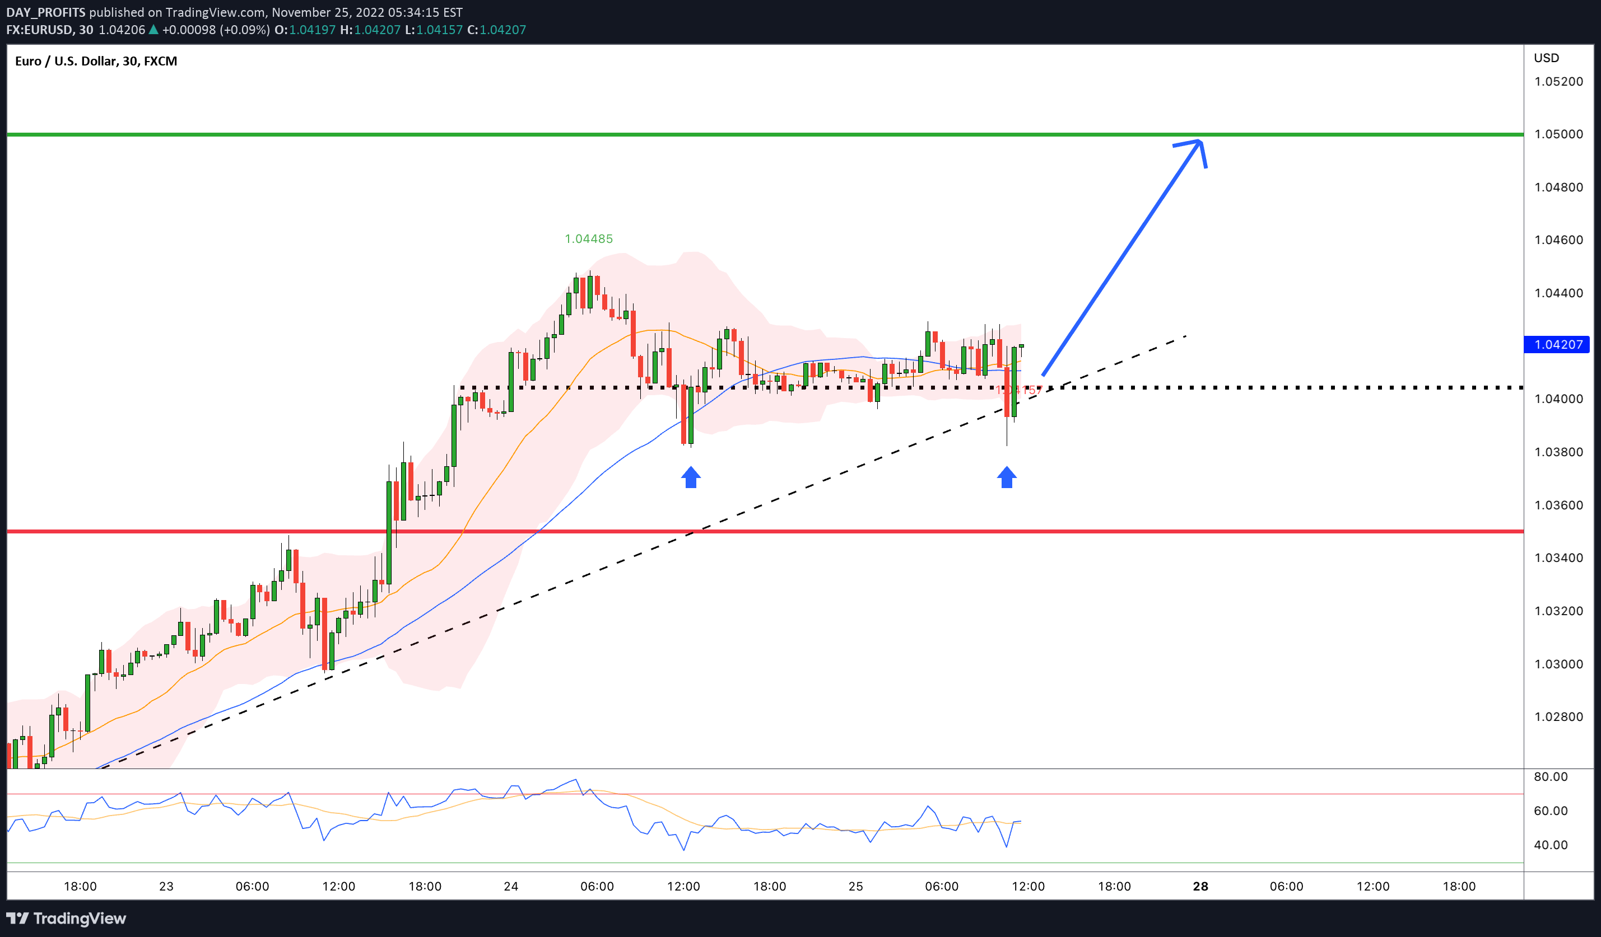Viewport: 1601px width, 937px height.
Task: Click the USD currency label
Action: point(1546,58)
